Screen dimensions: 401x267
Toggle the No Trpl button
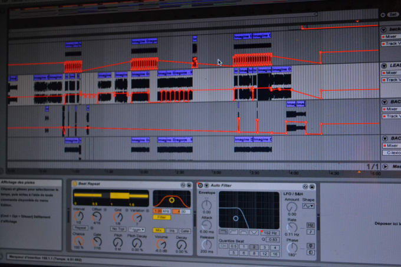point(118,229)
